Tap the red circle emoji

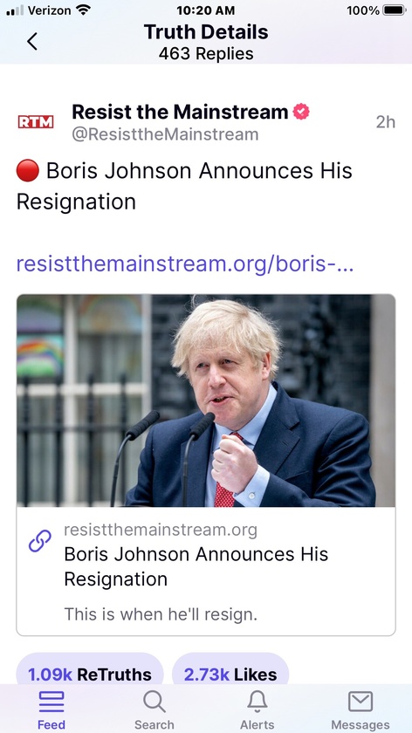28,171
